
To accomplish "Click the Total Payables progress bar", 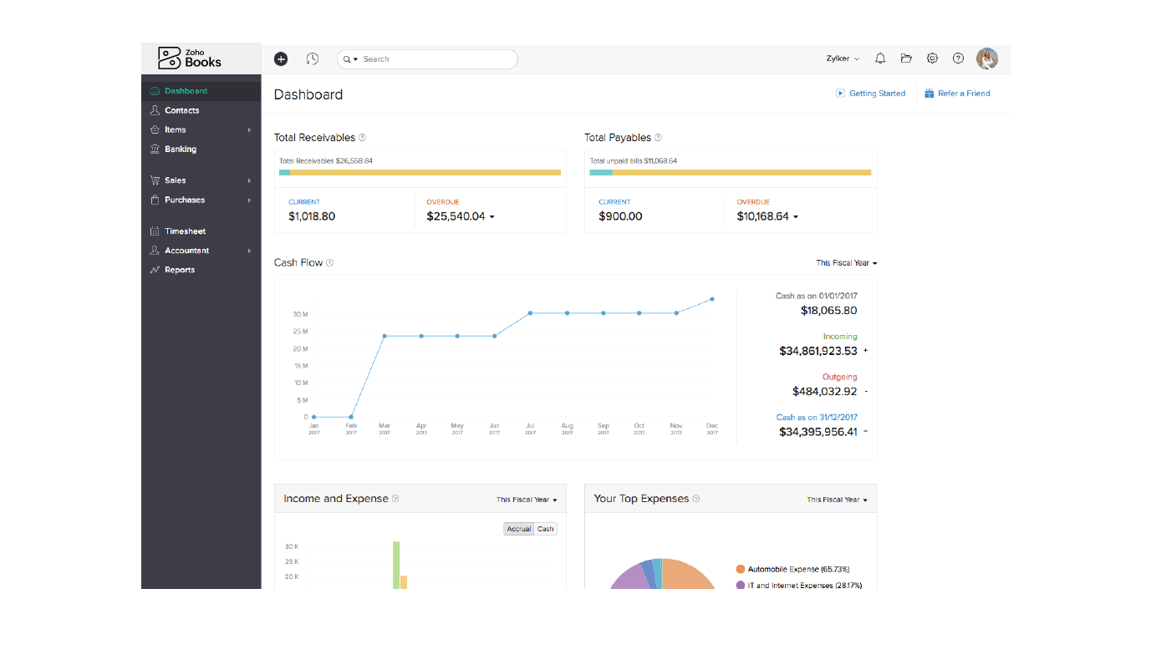I will coord(730,171).
